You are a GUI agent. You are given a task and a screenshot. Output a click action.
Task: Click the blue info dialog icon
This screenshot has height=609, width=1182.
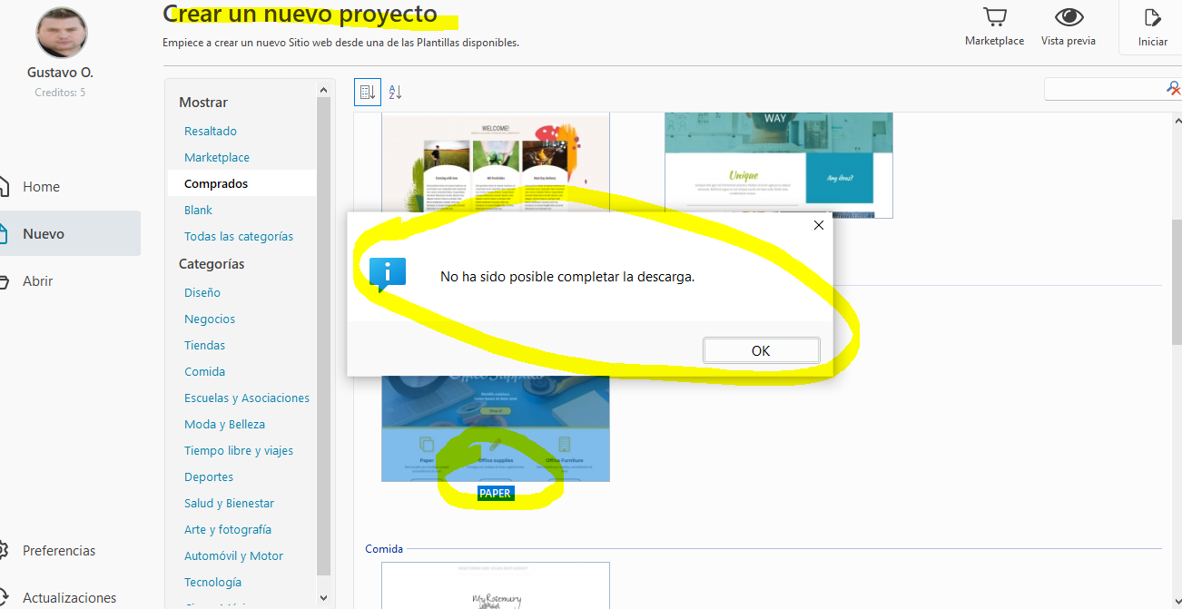coord(388,274)
